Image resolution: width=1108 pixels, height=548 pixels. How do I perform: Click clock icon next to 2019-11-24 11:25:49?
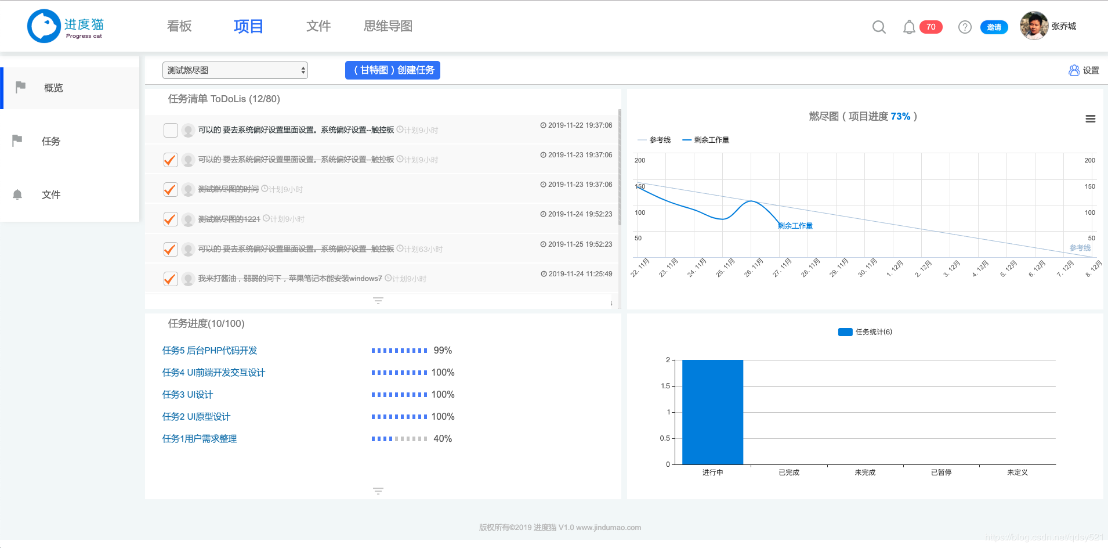click(544, 274)
